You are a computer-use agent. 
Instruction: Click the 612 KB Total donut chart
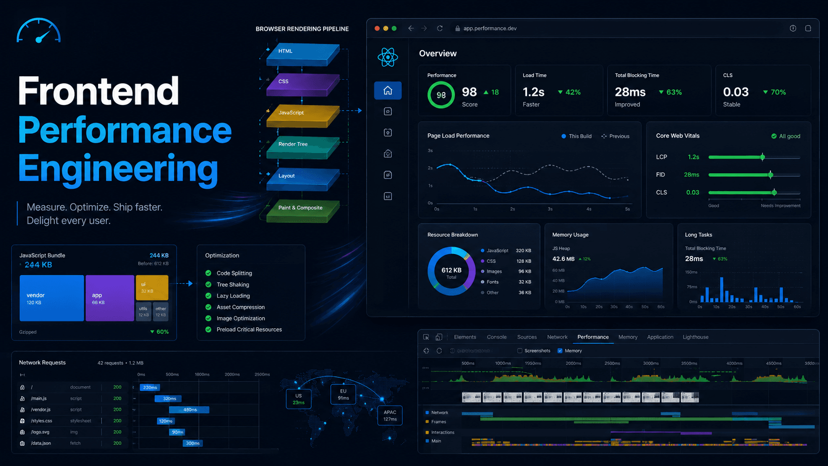[x=451, y=271]
